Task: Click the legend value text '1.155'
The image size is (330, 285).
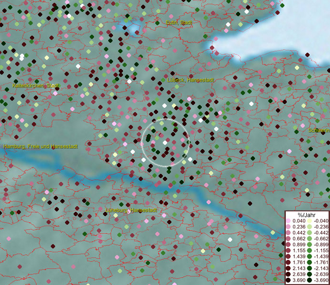Action: click(x=299, y=250)
